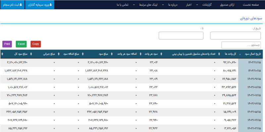Click total units value ۱۵,۷۹۱,۰۰۹
265x132 pixels.
point(230,112)
